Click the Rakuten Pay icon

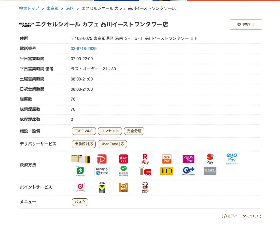point(145,159)
